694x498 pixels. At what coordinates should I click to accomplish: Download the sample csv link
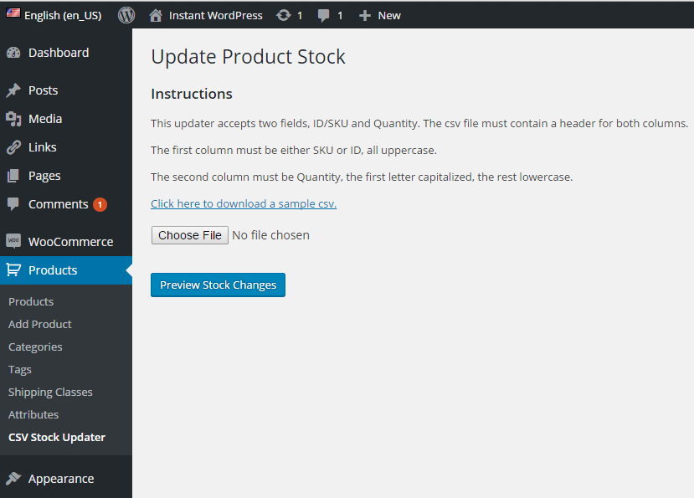(x=244, y=203)
